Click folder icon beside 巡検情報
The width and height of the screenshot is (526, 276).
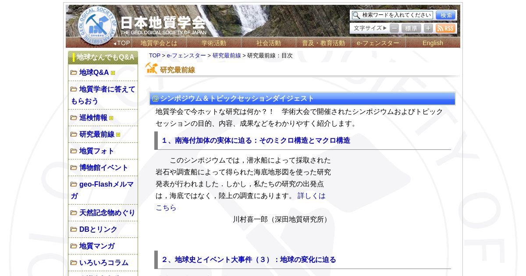(x=74, y=118)
